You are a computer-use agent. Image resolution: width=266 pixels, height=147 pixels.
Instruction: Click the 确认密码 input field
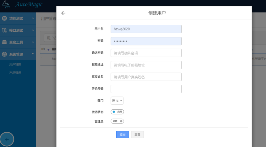pyautogui.click(x=146, y=53)
